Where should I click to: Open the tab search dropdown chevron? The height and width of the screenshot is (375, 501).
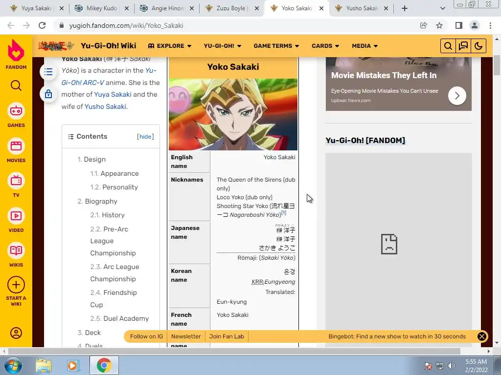point(442,9)
